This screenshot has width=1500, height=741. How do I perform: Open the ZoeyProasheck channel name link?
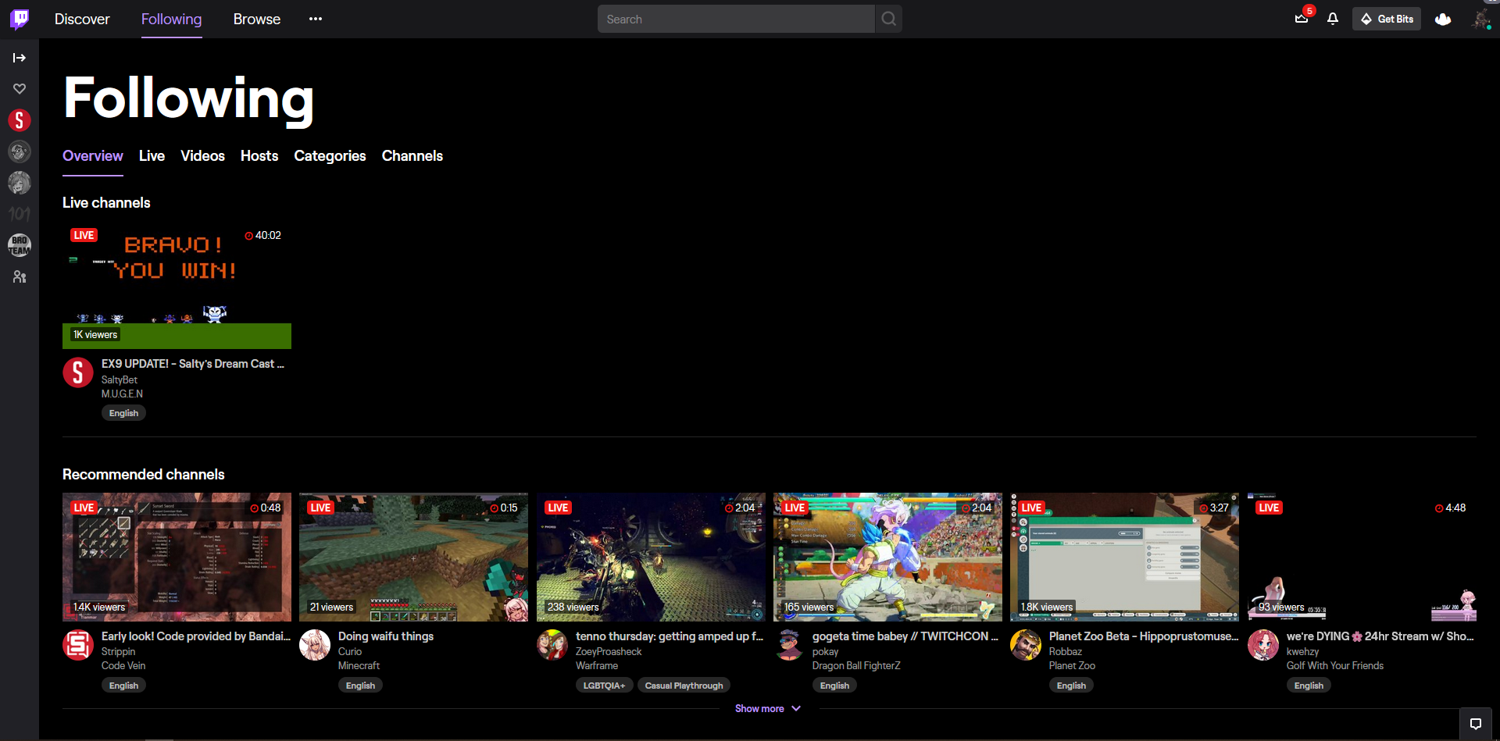click(x=609, y=651)
